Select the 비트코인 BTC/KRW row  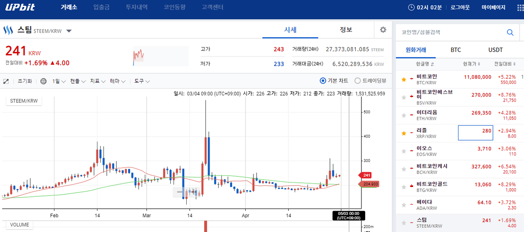(459, 79)
